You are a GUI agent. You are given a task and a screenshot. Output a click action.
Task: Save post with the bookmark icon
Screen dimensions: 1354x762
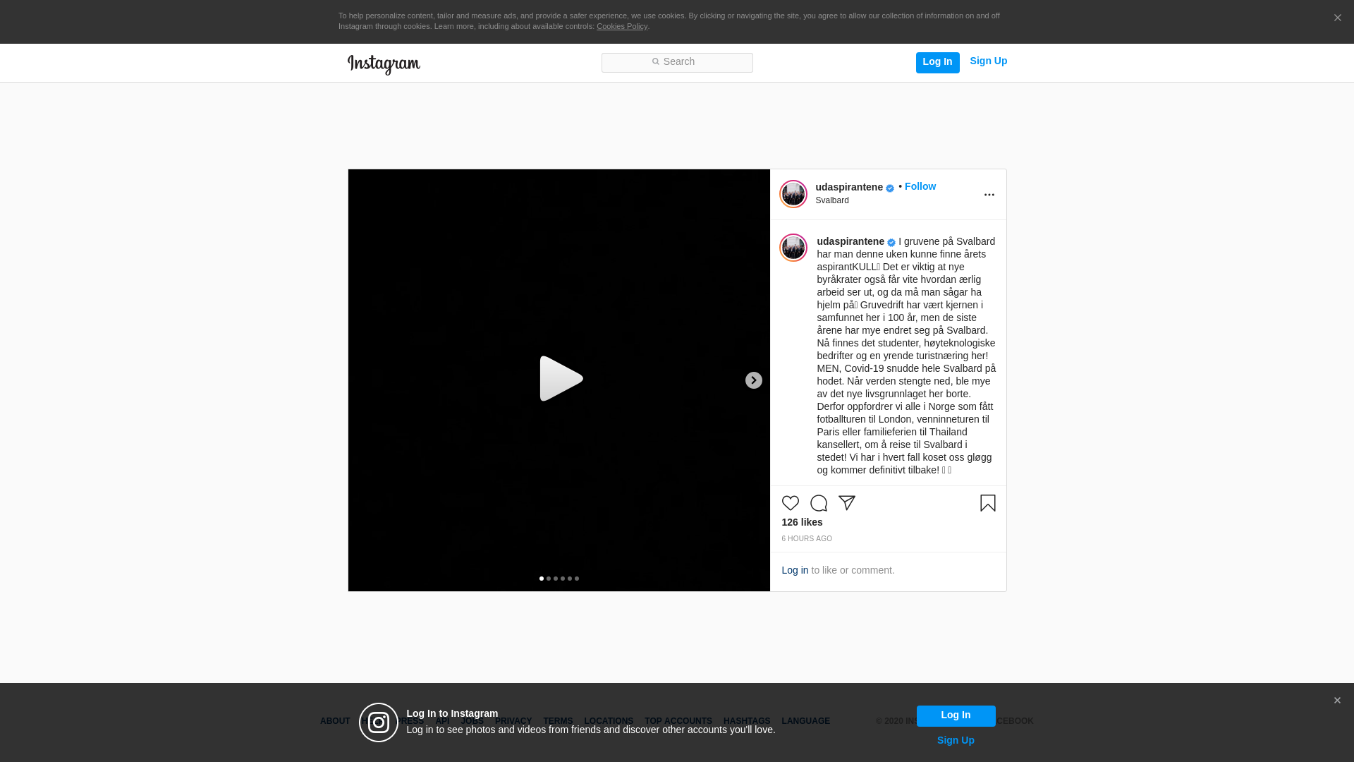(987, 503)
